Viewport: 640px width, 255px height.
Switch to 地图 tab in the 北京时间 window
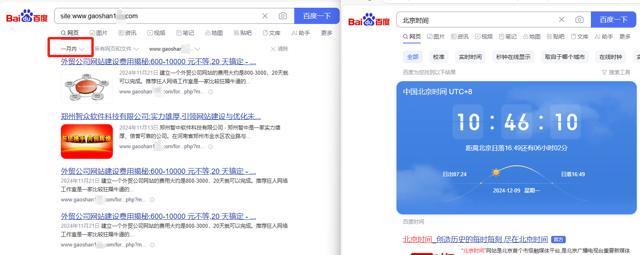coord(532,37)
